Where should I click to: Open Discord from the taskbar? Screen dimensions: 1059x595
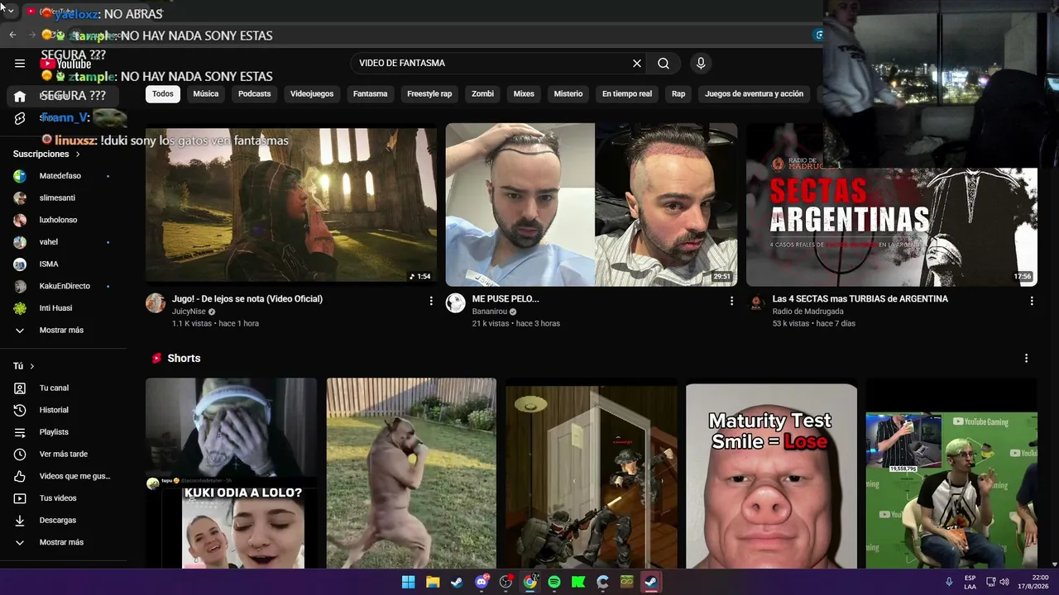[x=482, y=583]
